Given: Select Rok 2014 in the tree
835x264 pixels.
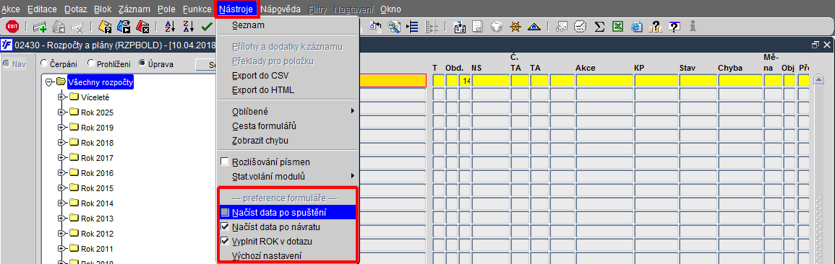Looking at the screenshot, I should pos(97,203).
